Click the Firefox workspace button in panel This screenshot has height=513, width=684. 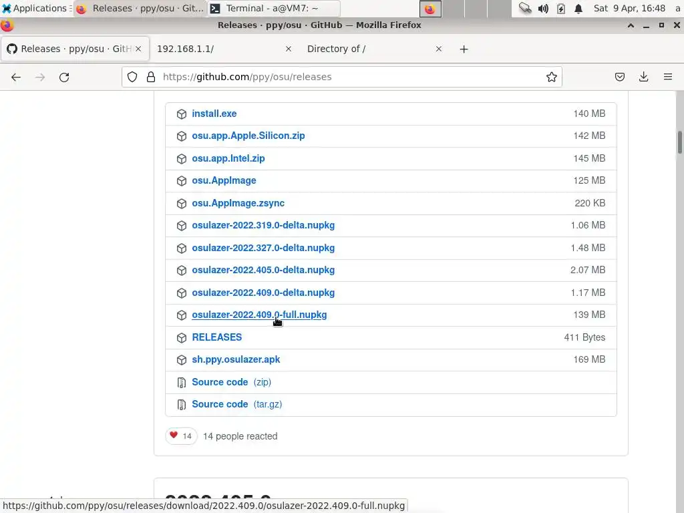pyautogui.click(x=430, y=9)
